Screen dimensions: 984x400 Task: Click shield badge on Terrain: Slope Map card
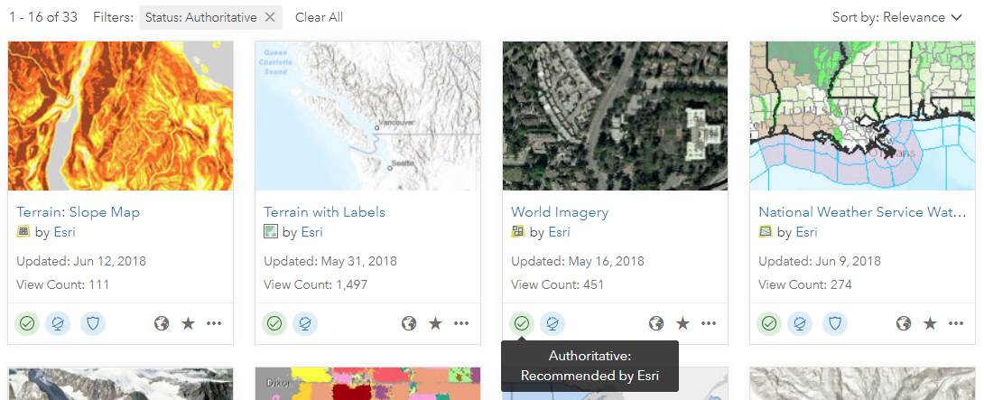tap(93, 322)
